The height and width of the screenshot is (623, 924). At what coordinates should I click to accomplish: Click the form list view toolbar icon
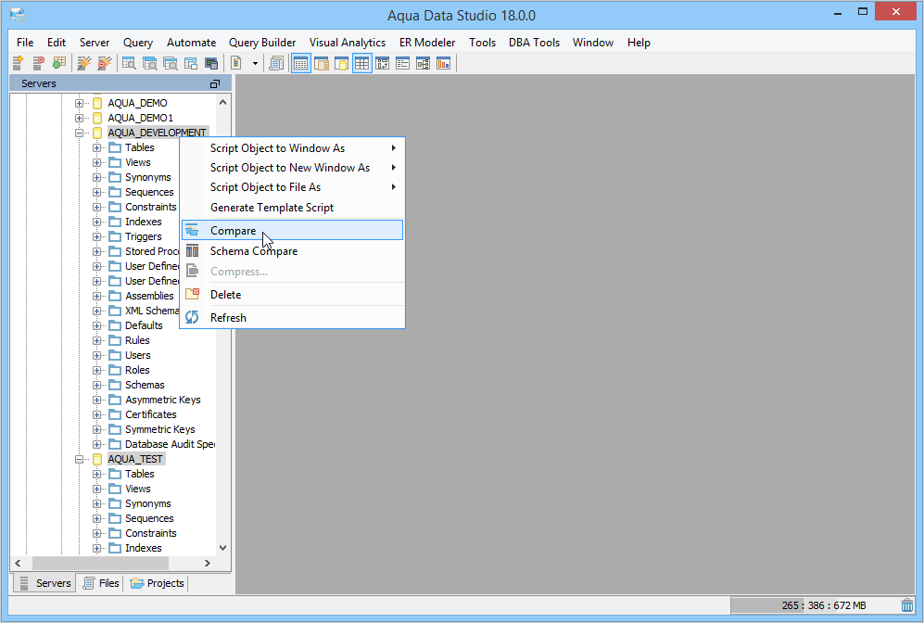[x=402, y=63]
